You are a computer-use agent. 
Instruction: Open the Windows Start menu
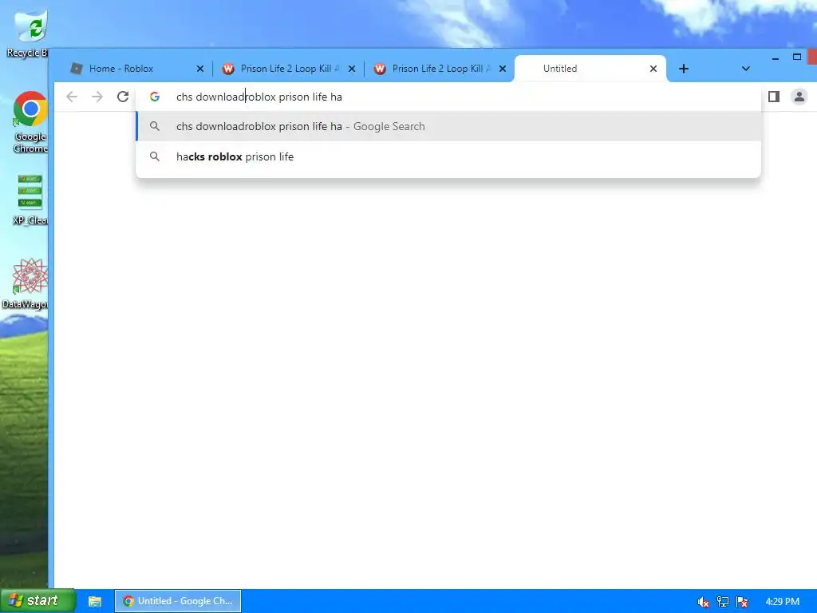(x=37, y=600)
